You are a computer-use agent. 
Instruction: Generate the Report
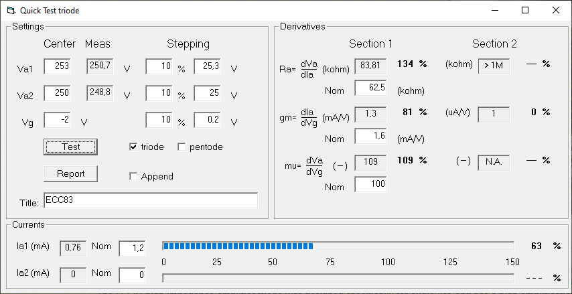coord(71,173)
